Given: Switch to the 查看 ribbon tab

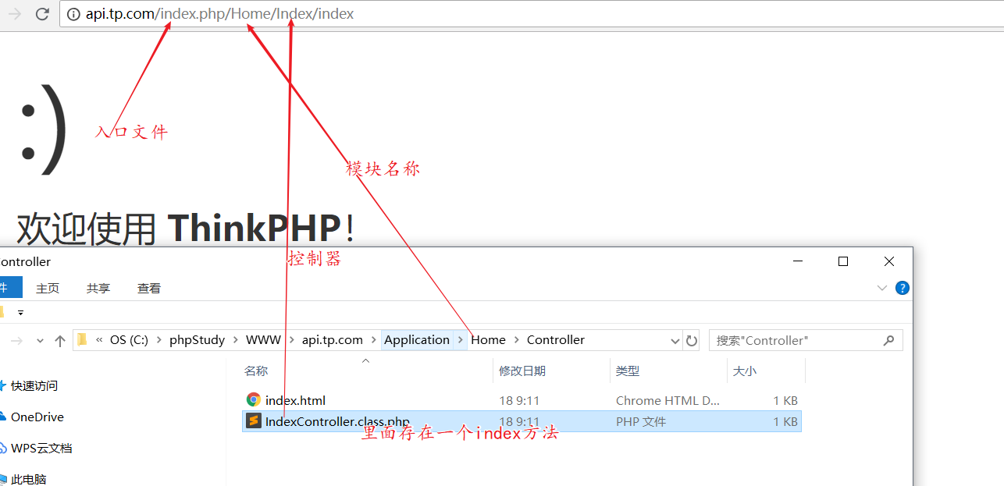Looking at the screenshot, I should (x=149, y=288).
